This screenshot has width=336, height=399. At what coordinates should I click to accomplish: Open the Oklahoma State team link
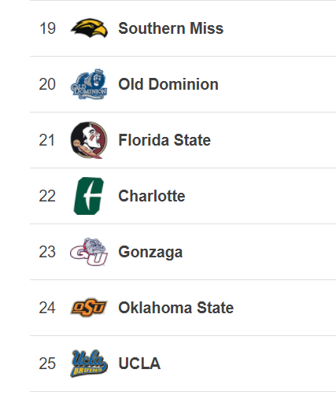pos(175,308)
